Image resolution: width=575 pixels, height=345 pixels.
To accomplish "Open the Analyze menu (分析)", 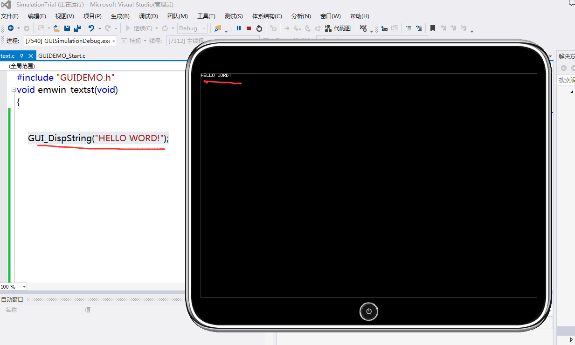I will click(x=301, y=16).
